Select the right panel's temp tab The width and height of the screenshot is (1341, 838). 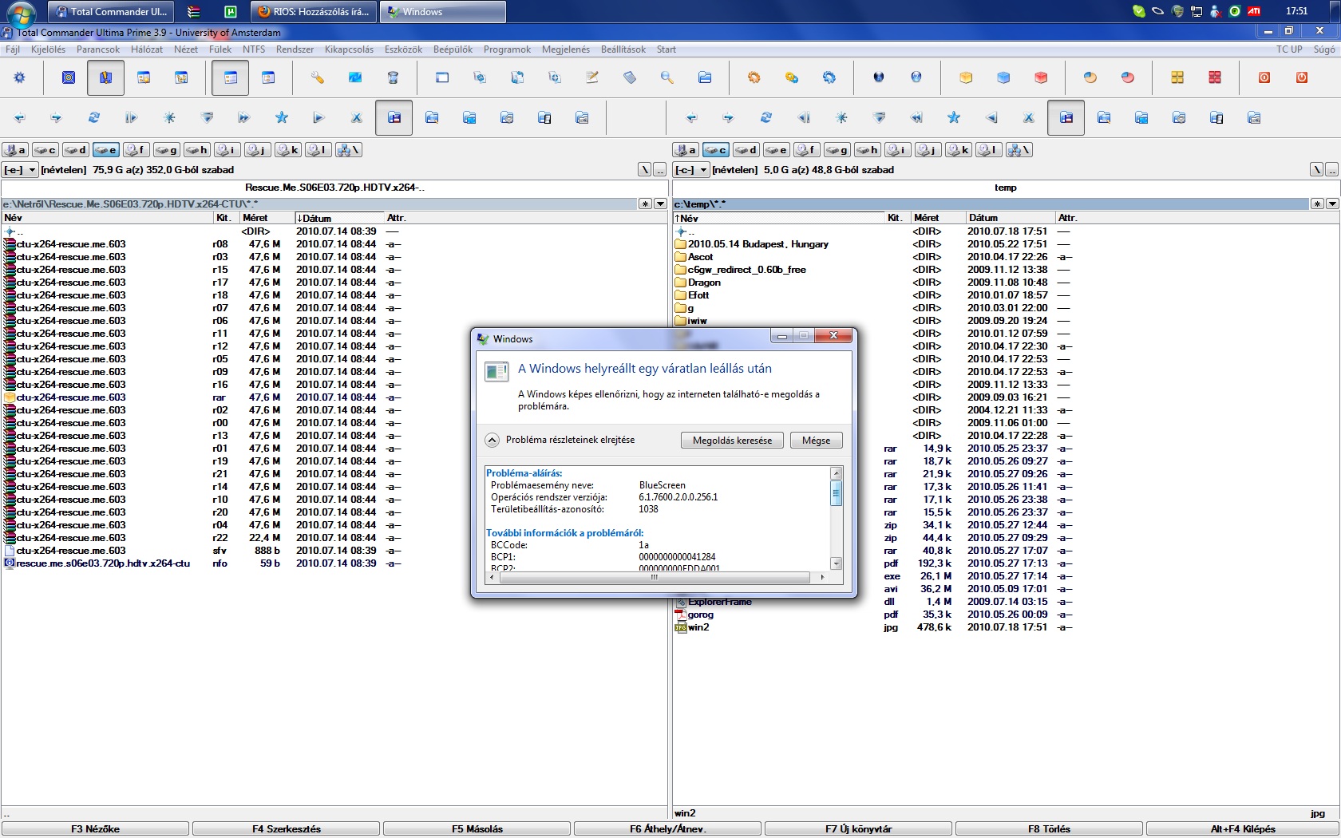coord(1006,188)
